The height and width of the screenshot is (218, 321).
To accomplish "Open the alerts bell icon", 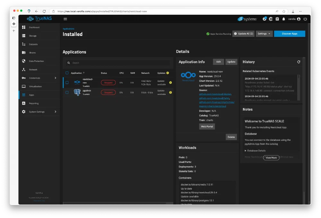I will (x=283, y=19).
